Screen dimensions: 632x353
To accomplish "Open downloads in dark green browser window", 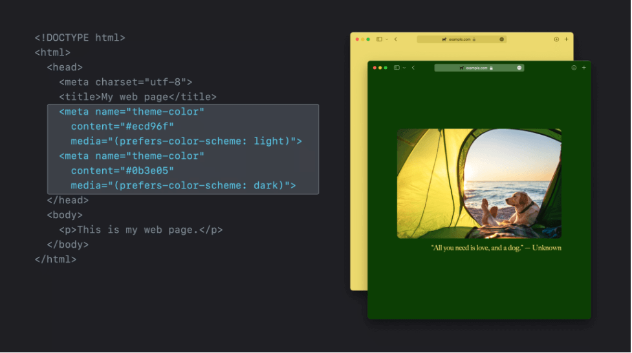I will 574,68.
